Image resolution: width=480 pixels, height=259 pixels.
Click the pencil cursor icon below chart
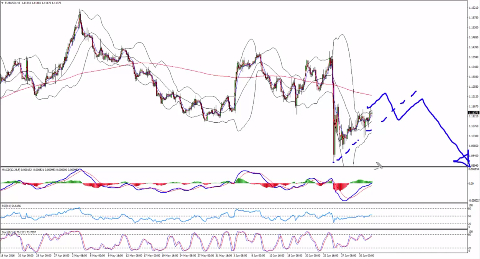coord(379,165)
